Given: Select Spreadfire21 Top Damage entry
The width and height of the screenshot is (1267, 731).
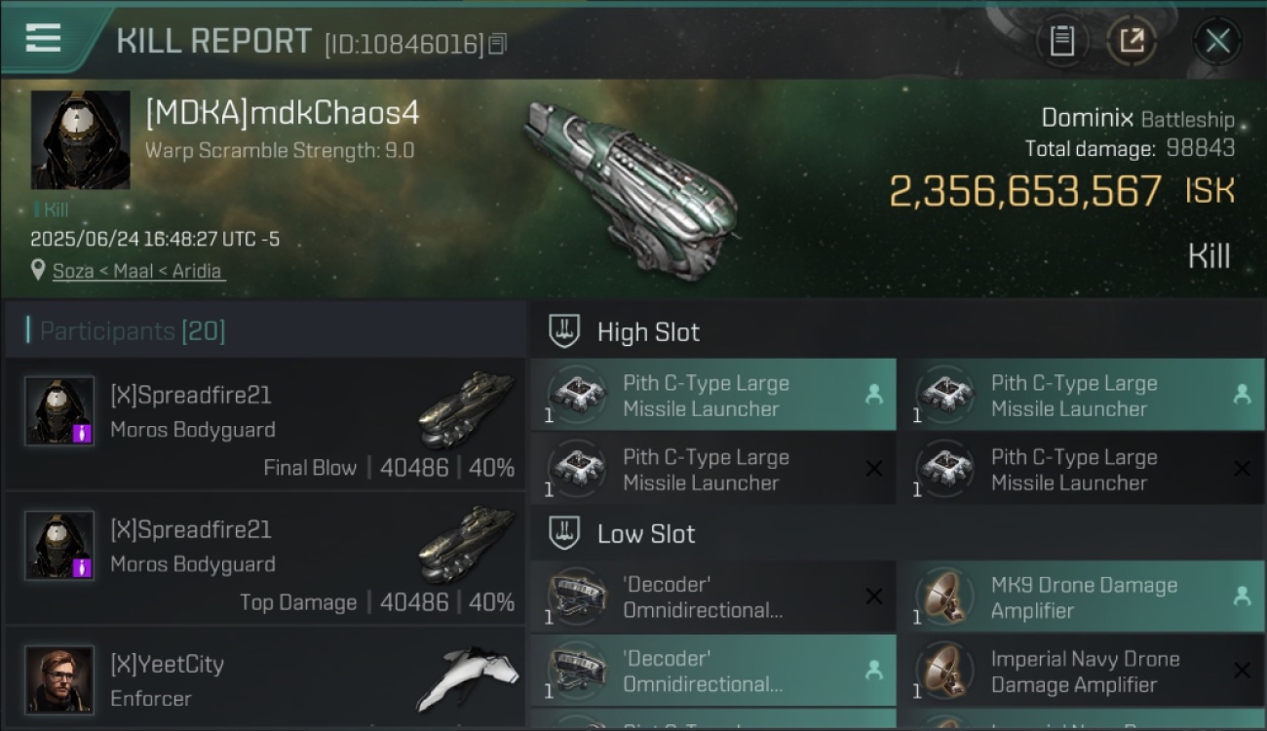Looking at the screenshot, I should (265, 558).
